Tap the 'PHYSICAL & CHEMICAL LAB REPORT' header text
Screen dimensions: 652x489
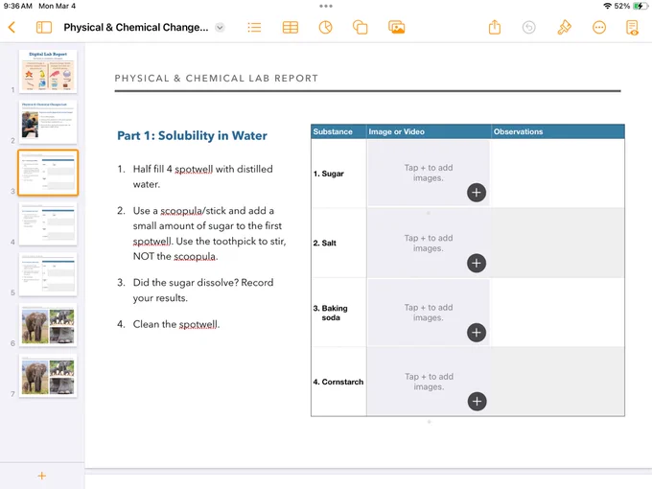pyautogui.click(x=217, y=79)
